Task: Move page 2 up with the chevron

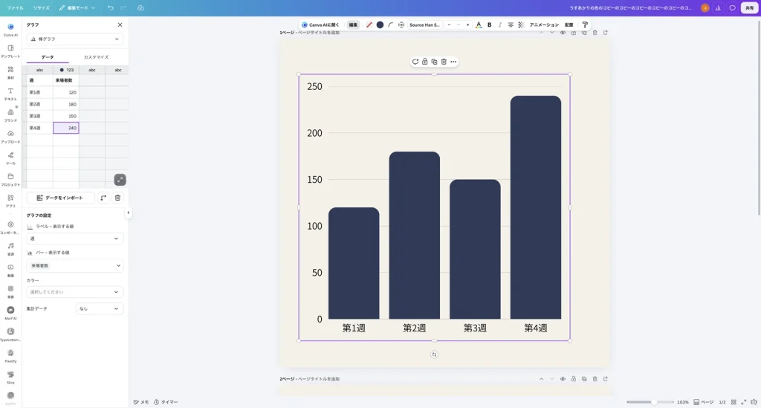Action: pos(542,379)
